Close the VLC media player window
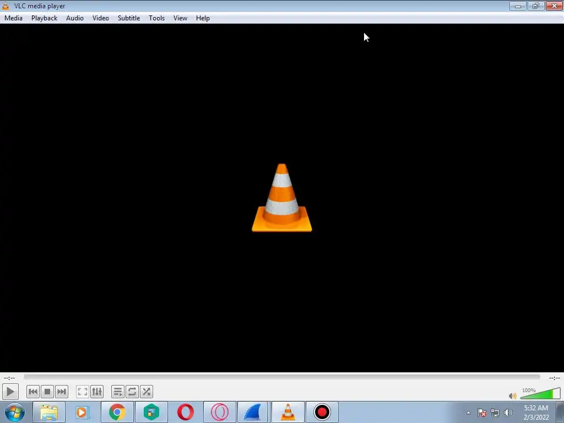The width and height of the screenshot is (564, 423). 554,6
